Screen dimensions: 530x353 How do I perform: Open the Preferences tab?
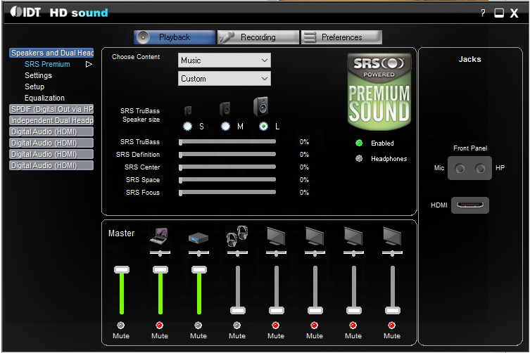coord(342,37)
